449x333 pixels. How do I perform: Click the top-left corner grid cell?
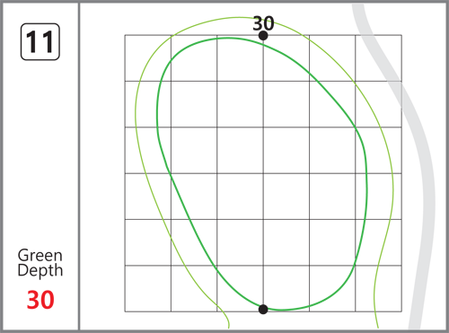point(148,58)
